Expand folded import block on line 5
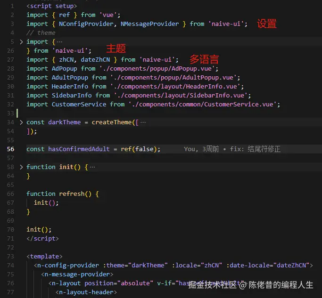The image size is (322, 298). [21, 42]
